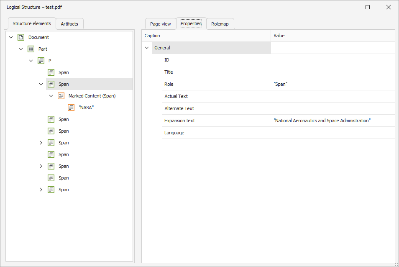
Task: Click the Alternate Text value cell
Action: [x=332, y=108]
